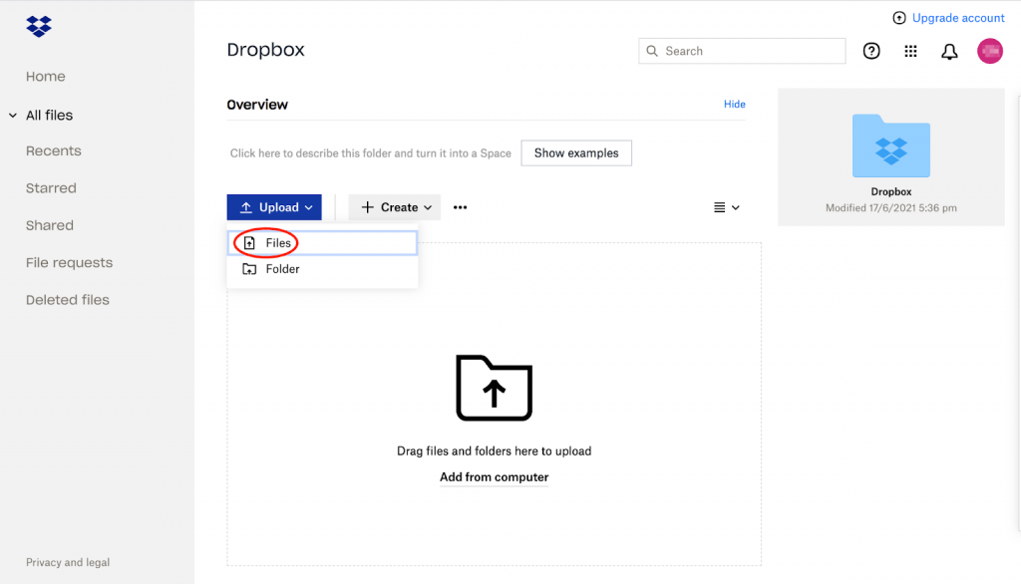Viewport: 1021px width, 584px height.
Task: Select All files in the sidebar
Action: click(50, 116)
